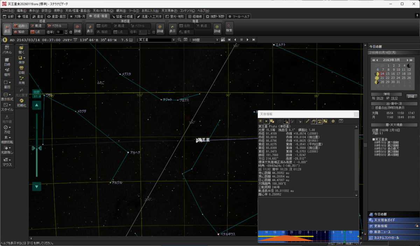Switch to the 太陽・月 tab

click(x=77, y=16)
